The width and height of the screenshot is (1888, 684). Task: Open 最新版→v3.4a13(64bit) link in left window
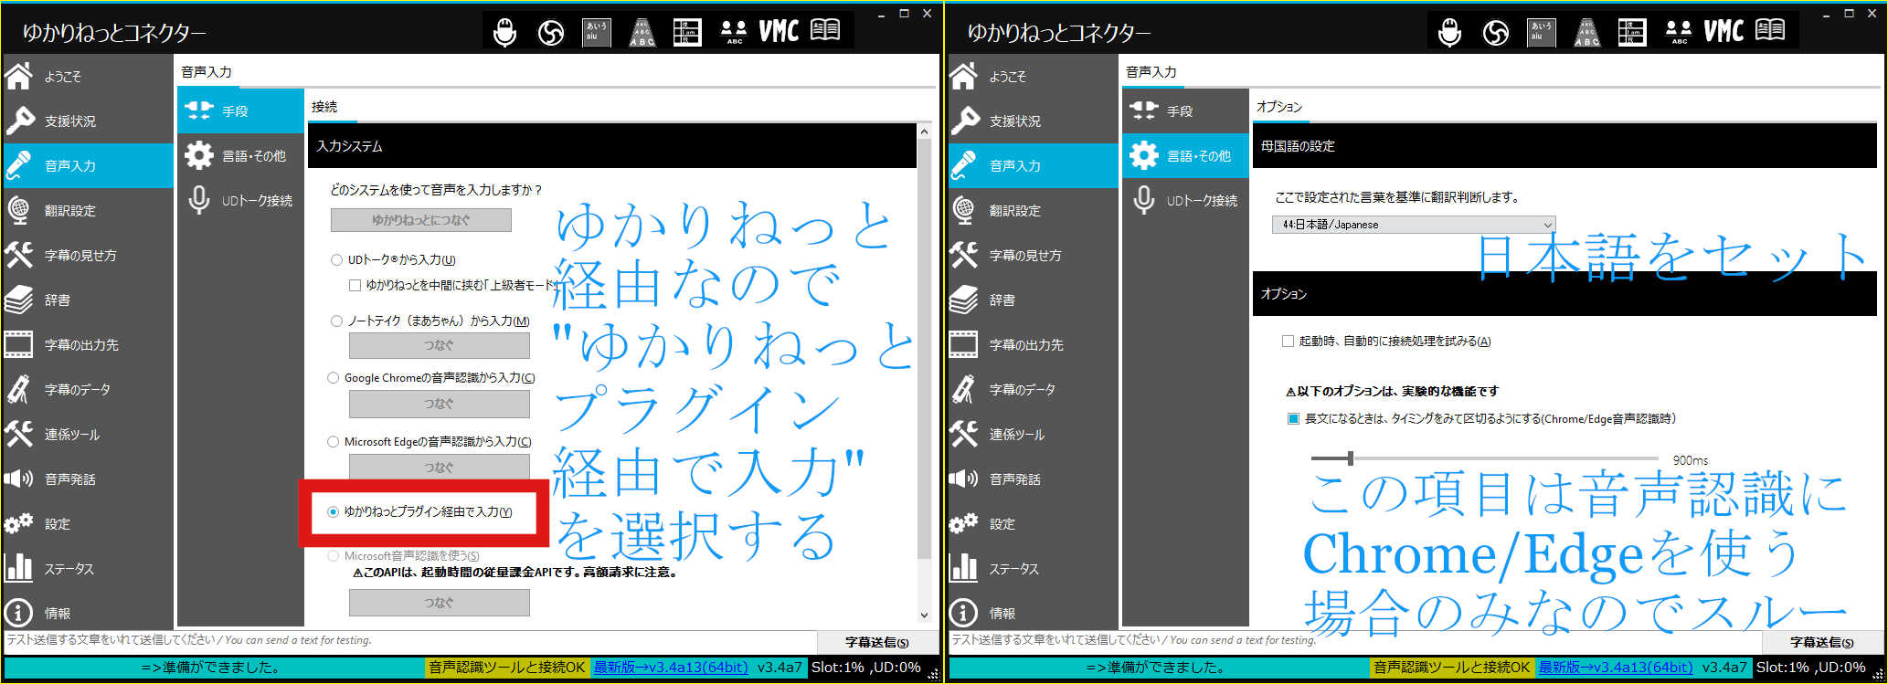[x=671, y=668]
